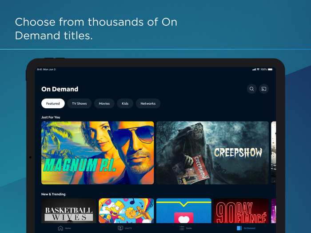This screenshot has height=233, width=311.
Task: Open the Networks category
Action: (148, 103)
